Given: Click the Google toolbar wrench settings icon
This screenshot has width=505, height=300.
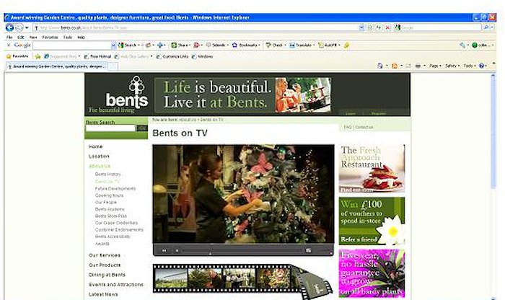Looking at the screenshot, I should (x=462, y=45).
